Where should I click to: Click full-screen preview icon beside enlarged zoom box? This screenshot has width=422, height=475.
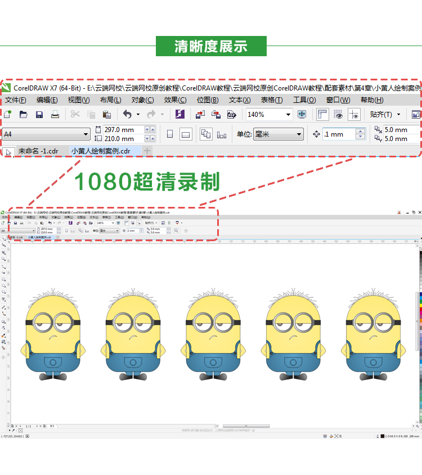tap(302, 115)
